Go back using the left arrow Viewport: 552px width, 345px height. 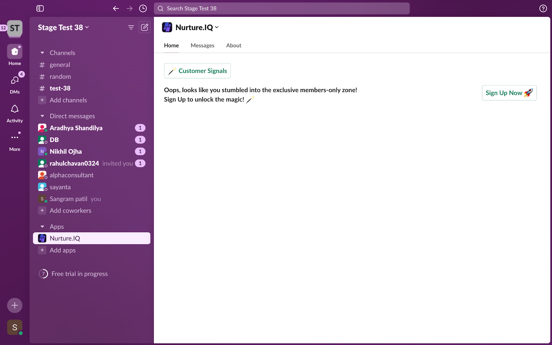pyautogui.click(x=116, y=8)
